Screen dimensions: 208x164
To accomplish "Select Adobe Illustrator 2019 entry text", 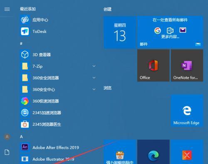I will pos(53,159).
